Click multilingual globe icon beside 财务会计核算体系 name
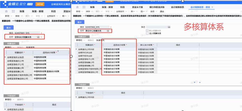The width and height of the screenshot is (242, 111). tap(38, 37)
